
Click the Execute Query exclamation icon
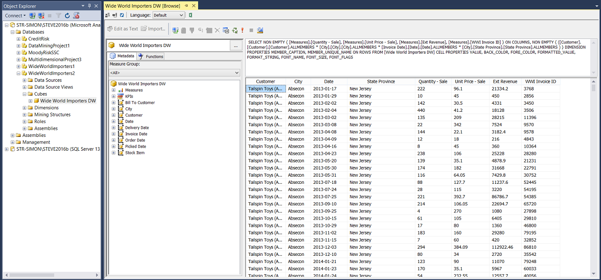click(x=242, y=30)
